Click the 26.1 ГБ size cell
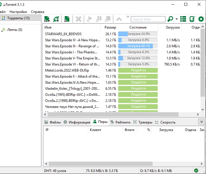206x174 pixels. 111,34
